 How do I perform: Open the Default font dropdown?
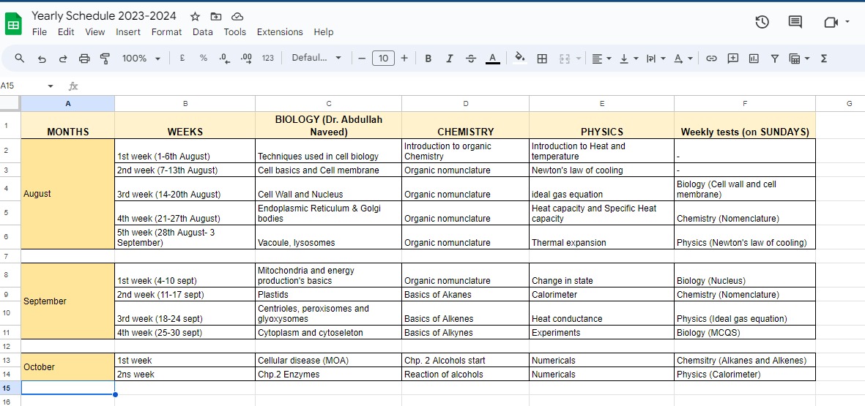tap(316, 59)
